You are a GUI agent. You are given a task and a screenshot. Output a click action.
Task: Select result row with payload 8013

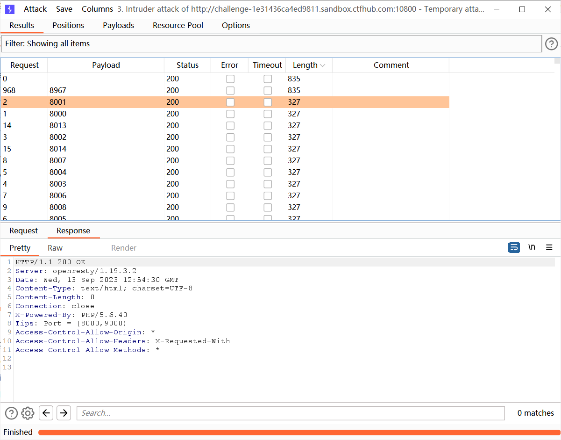pos(225,125)
